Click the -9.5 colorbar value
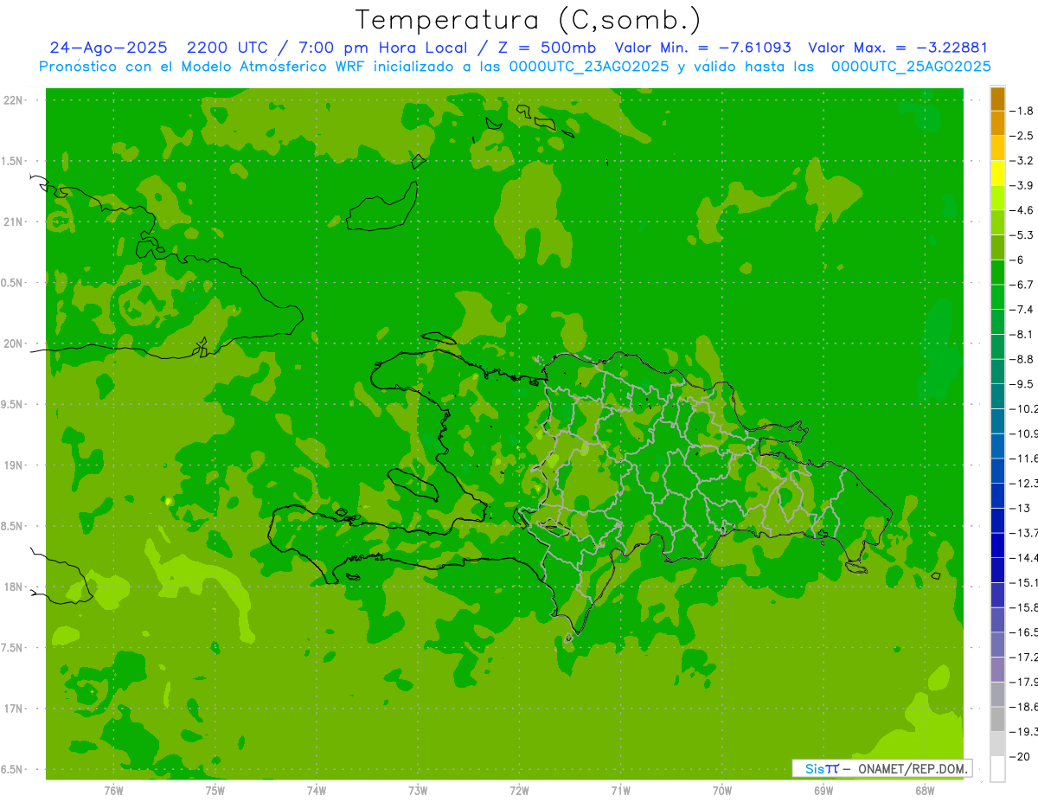The width and height of the screenshot is (1038, 802). click(x=1022, y=383)
